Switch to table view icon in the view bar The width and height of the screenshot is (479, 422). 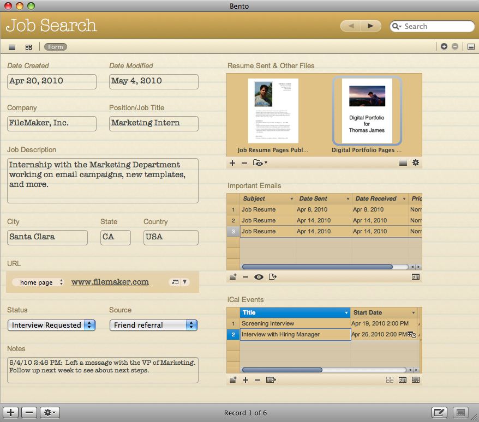(x=12, y=47)
